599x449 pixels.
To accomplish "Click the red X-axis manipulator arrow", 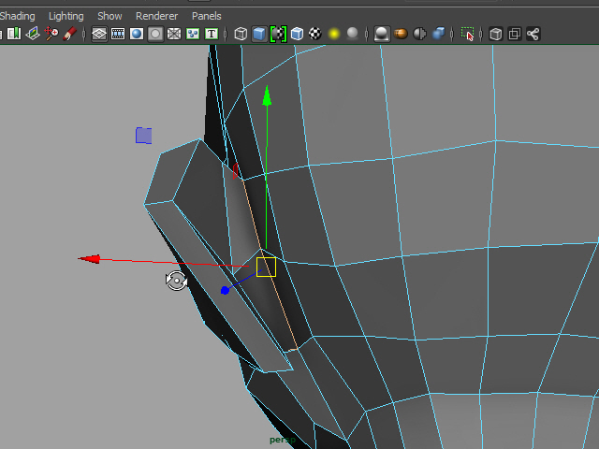I will (x=90, y=259).
